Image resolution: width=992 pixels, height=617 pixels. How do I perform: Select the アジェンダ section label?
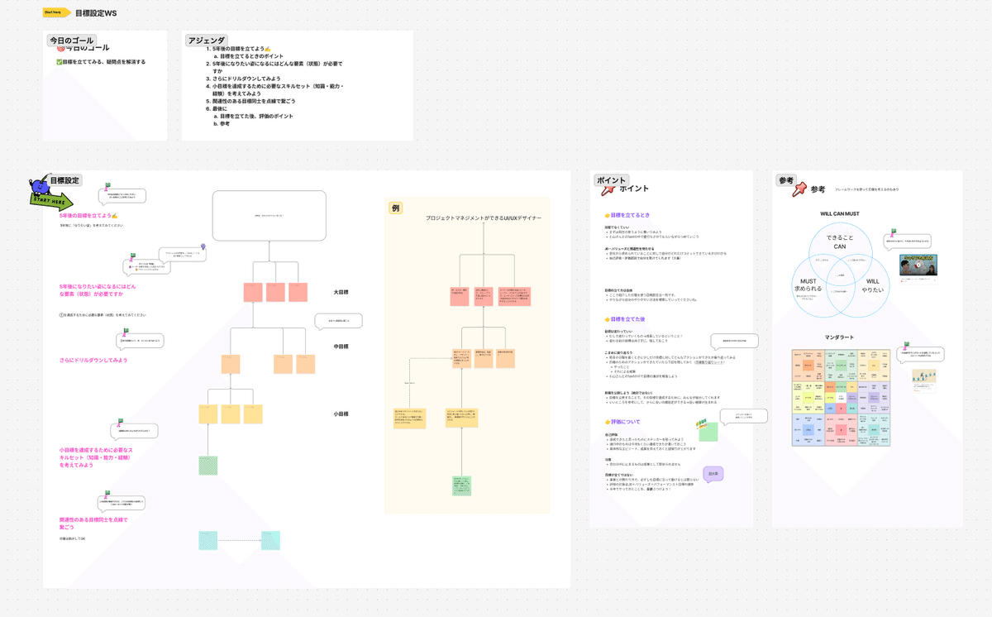coord(206,39)
